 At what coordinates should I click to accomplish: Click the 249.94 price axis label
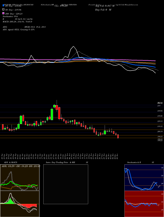160,111
